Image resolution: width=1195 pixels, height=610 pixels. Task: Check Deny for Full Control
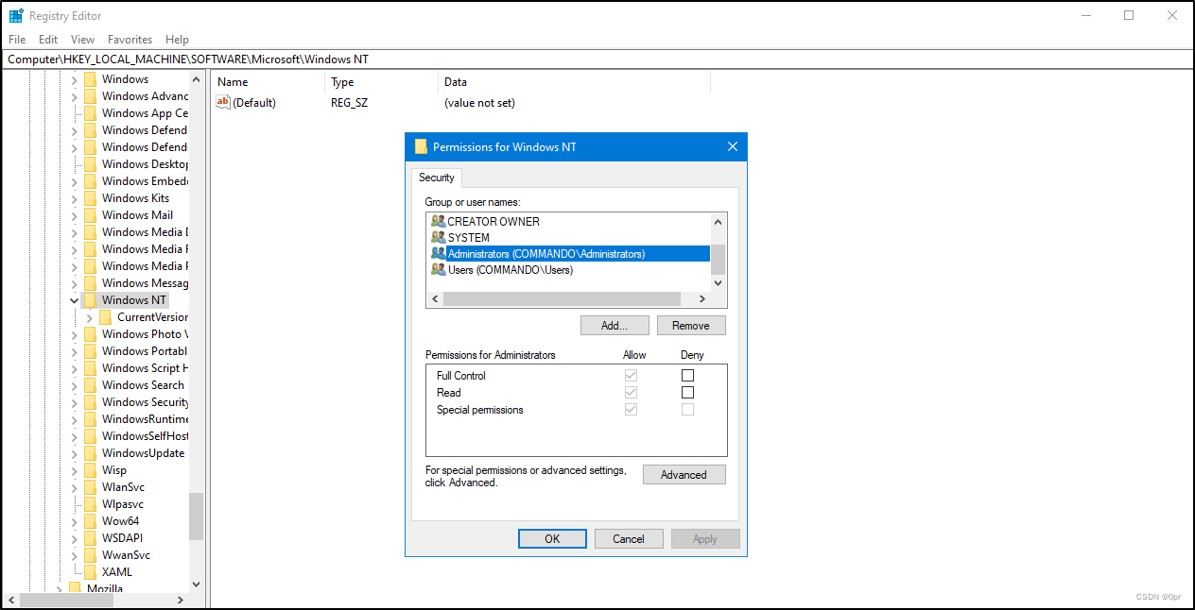pyautogui.click(x=687, y=376)
